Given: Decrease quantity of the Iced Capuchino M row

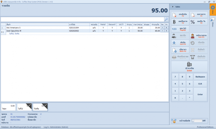Looking at the screenshot, I should [x=162, y=31].
